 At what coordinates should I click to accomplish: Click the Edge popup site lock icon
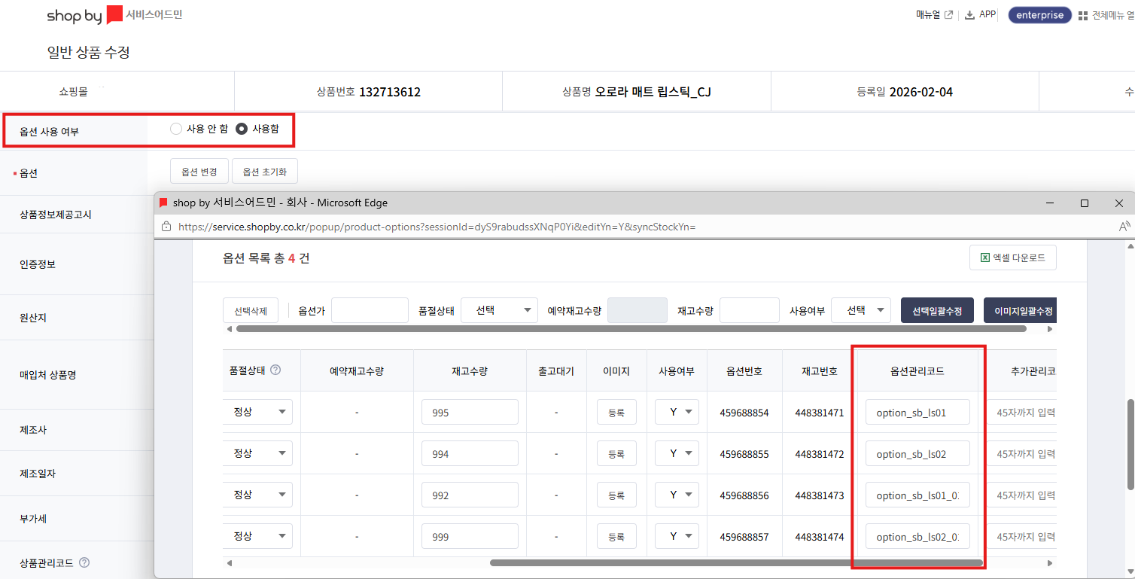coord(166,227)
